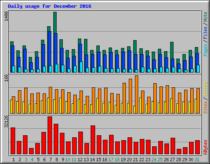Click the orange Visits bar for day 19
The height and width of the screenshot is (164, 210).
(x=124, y=98)
